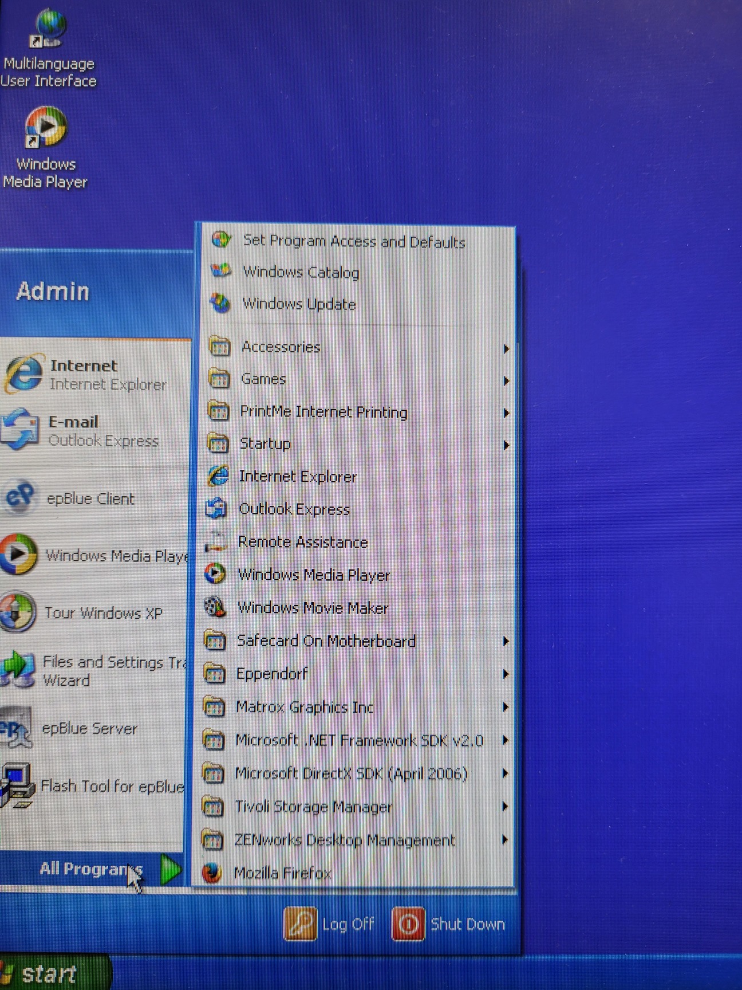Image resolution: width=742 pixels, height=990 pixels.
Task: Click the Eppendorf folder icon
Action: pyautogui.click(x=214, y=674)
